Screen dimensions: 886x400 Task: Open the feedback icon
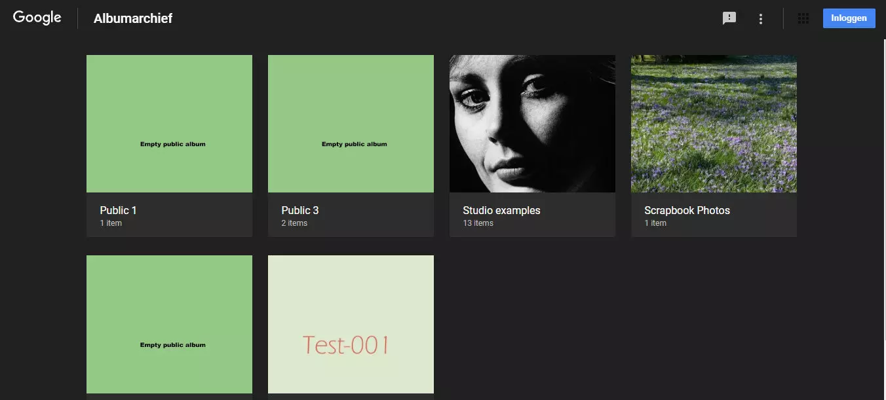click(729, 18)
